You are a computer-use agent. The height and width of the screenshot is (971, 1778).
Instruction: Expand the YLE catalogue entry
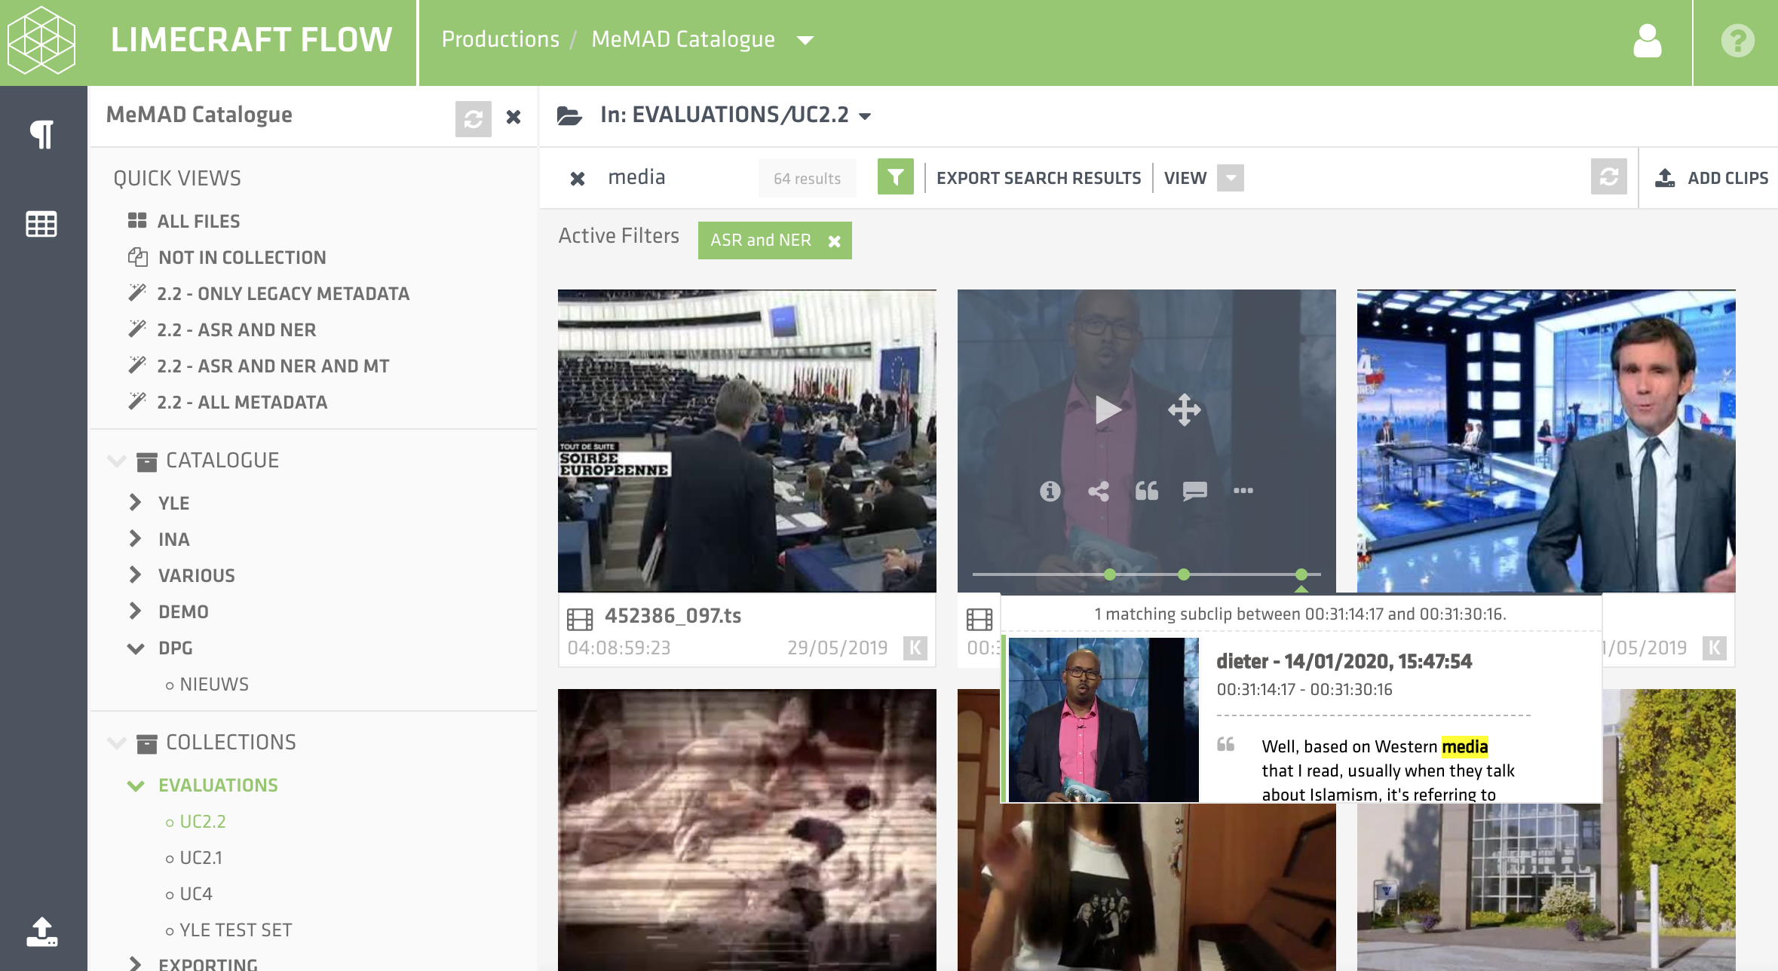(136, 503)
